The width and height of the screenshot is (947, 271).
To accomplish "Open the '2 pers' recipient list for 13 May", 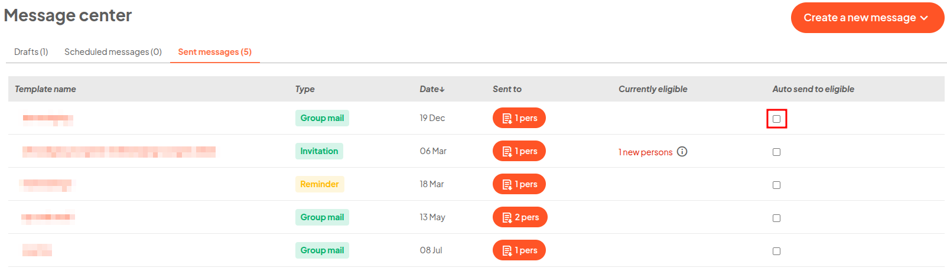I will coord(520,217).
